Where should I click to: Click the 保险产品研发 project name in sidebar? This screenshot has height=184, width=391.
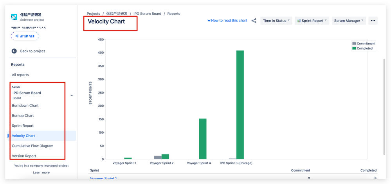31,15
